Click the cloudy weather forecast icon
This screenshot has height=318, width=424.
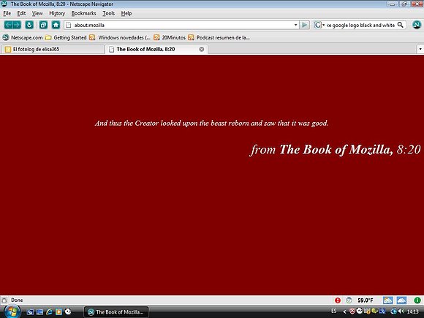click(x=402, y=300)
